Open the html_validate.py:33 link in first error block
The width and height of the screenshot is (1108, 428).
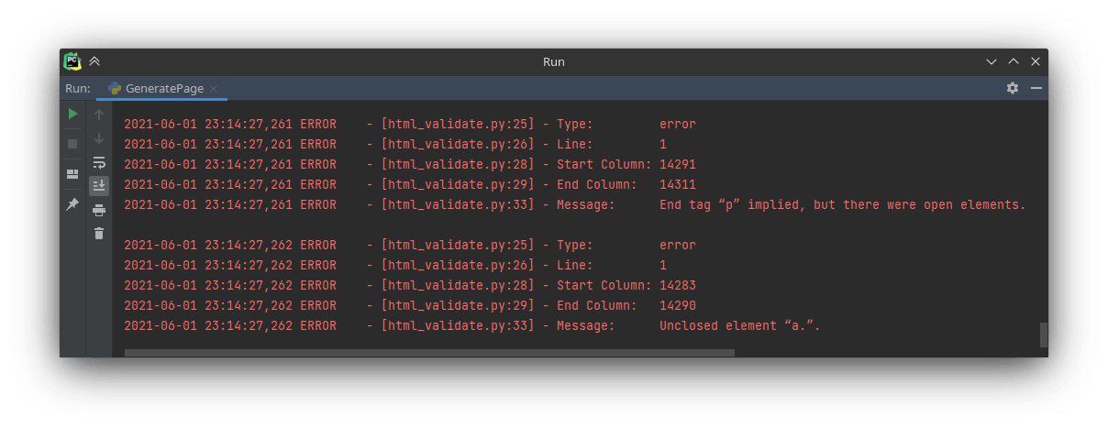click(458, 204)
